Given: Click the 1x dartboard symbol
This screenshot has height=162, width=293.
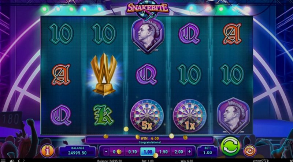Looking at the screenshot, I should pos(190,116).
